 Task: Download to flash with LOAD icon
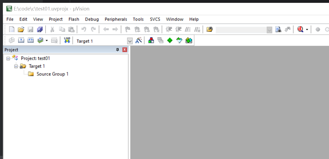67,40
